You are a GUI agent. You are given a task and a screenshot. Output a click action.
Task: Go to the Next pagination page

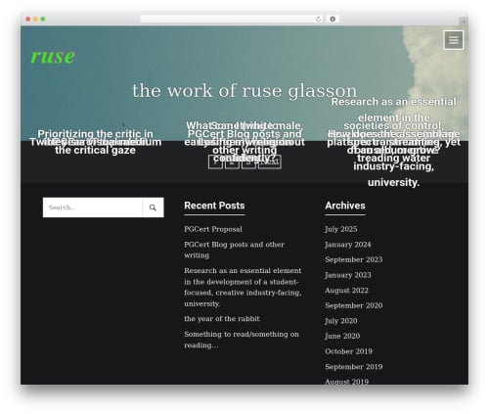point(270,161)
